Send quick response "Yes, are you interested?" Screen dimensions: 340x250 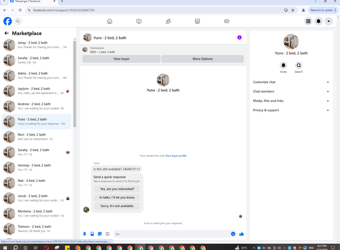pyautogui.click(x=117, y=189)
